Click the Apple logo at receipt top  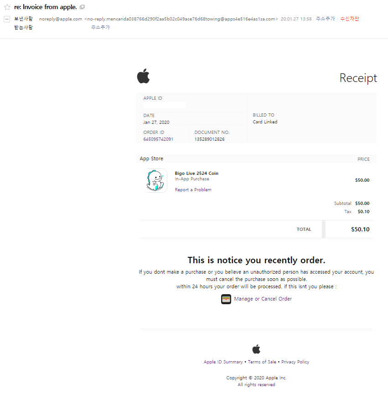coord(143,76)
